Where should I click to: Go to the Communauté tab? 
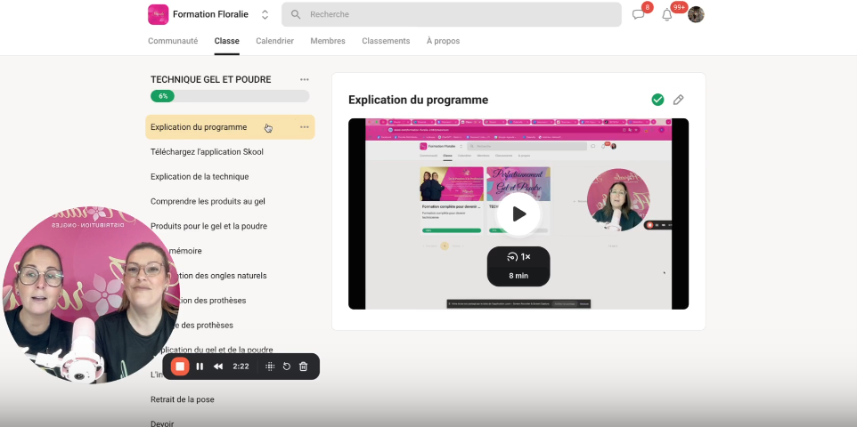click(173, 41)
